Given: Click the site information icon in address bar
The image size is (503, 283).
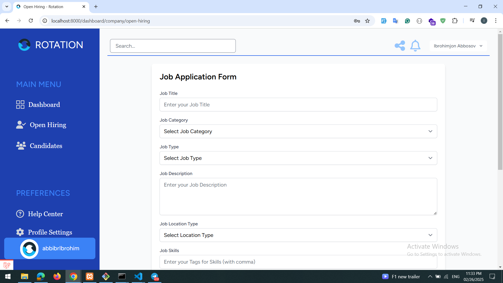Looking at the screenshot, I should pos(45,21).
